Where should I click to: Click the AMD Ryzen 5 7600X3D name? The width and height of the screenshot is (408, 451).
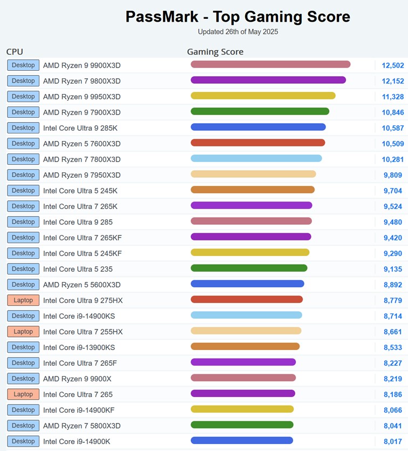[82, 144]
